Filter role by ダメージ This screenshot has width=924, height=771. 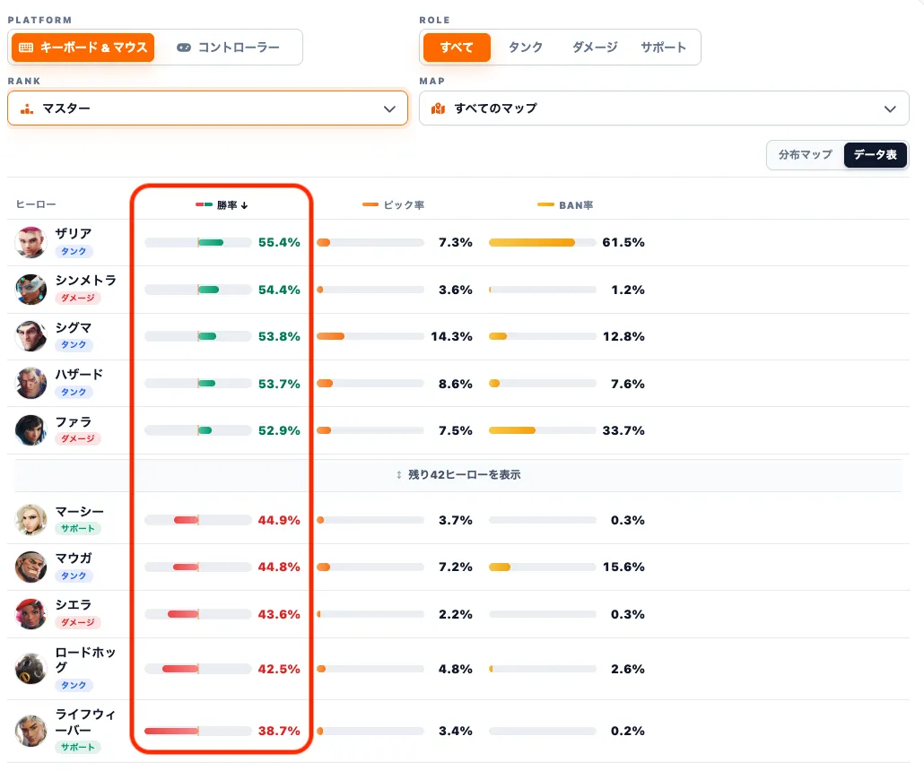pyautogui.click(x=595, y=48)
